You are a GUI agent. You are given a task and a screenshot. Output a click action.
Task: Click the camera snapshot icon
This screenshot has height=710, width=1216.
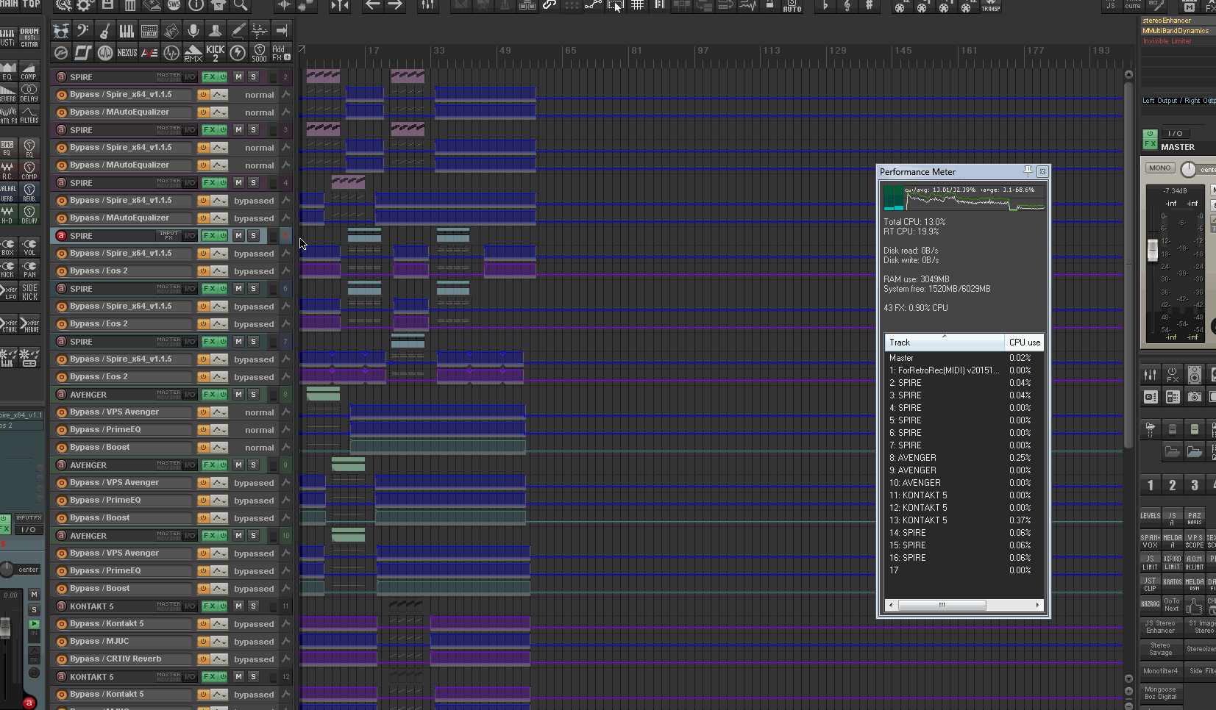(1195, 397)
